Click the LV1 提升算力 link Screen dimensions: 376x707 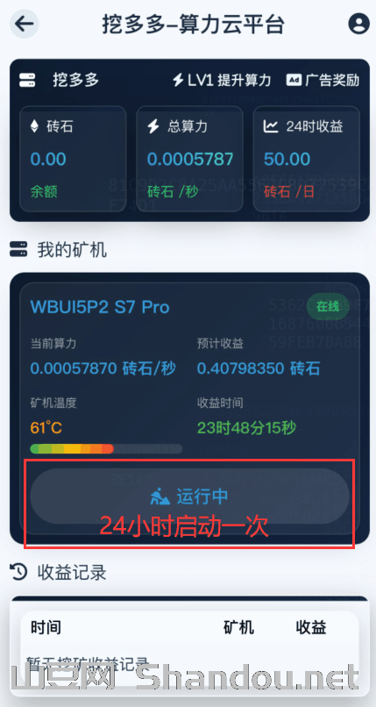[222, 80]
